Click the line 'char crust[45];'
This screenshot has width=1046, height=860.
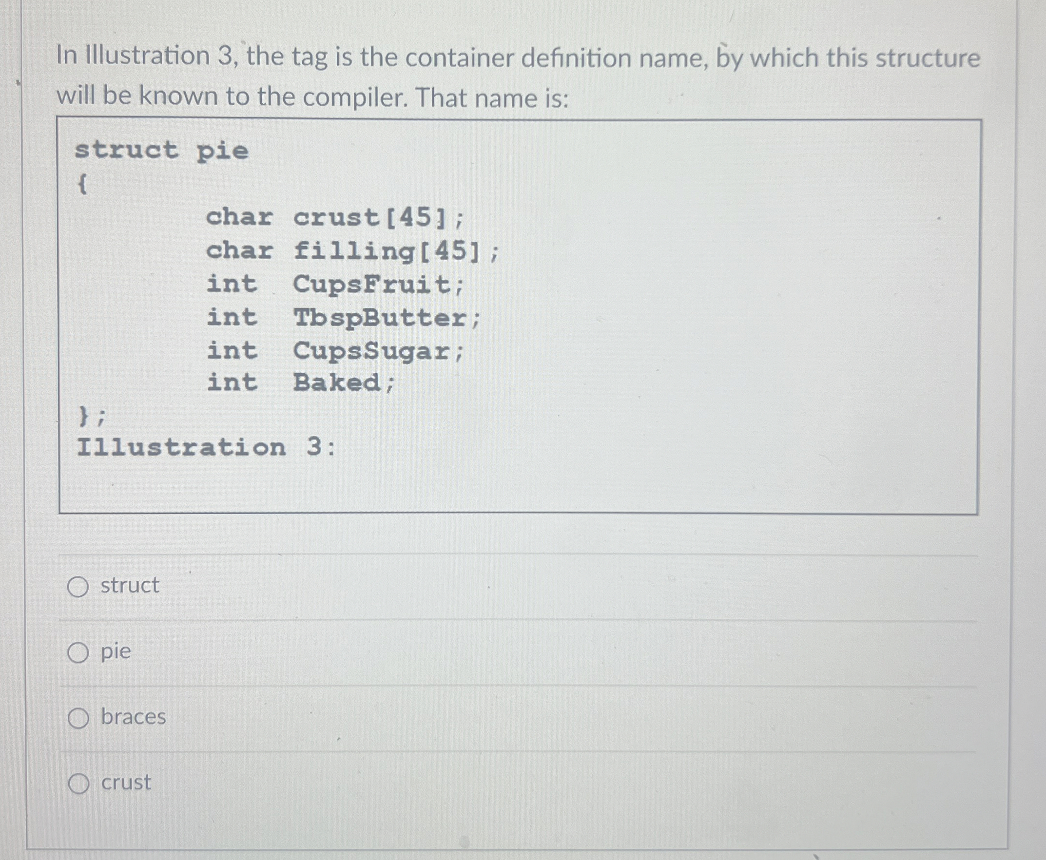[x=337, y=220]
